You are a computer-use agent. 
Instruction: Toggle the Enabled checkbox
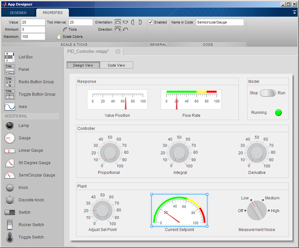coord(151,22)
